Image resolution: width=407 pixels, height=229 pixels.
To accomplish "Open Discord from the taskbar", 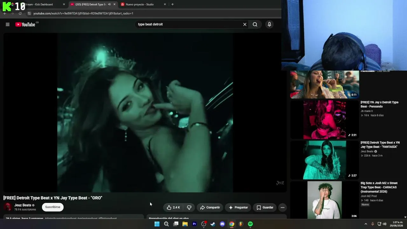I will pos(222,224).
